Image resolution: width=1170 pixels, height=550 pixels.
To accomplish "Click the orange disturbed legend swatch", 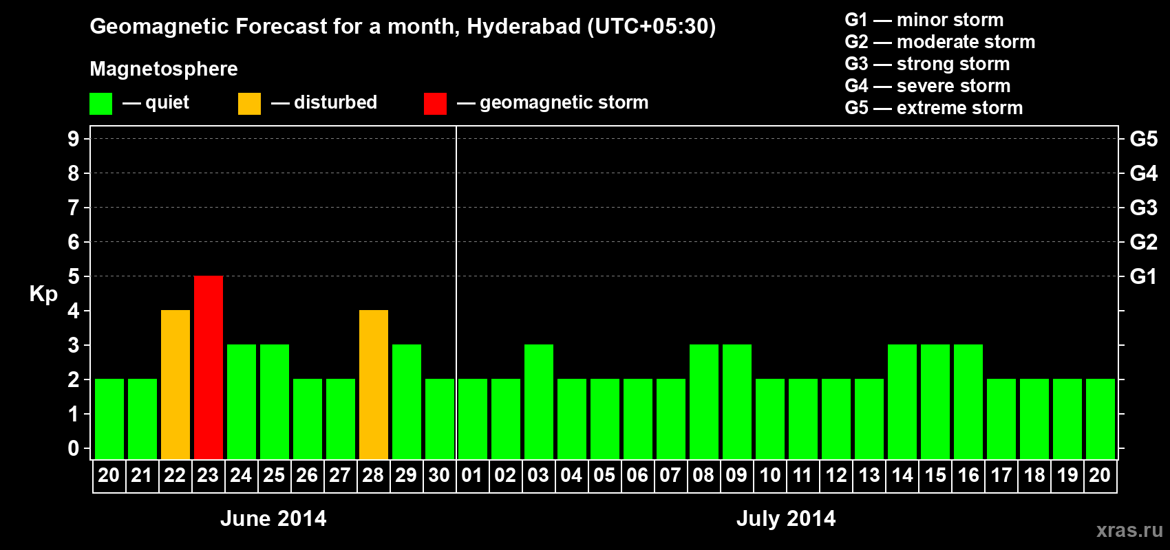I will [250, 104].
